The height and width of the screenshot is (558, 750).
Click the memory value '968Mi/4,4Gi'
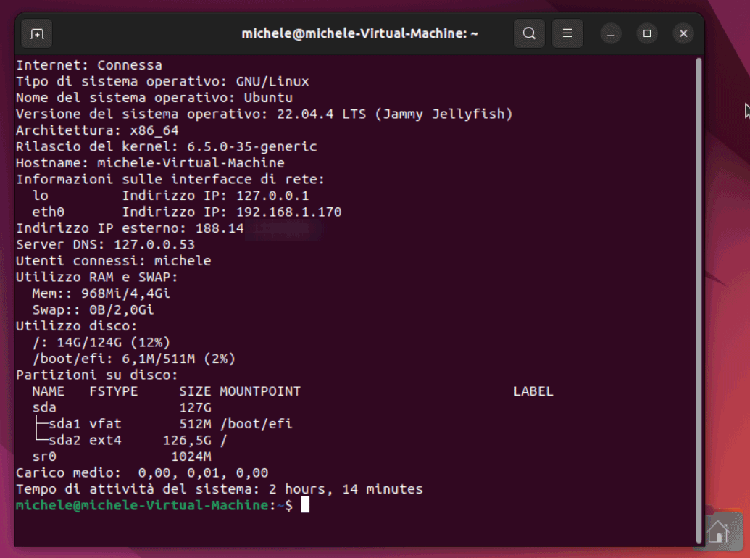click(x=125, y=293)
